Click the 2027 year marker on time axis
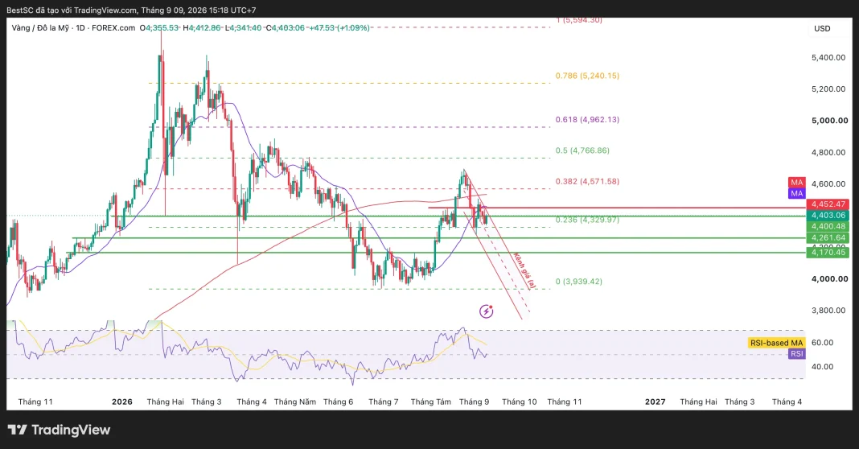Screen dimensions: 859x449 656,402
